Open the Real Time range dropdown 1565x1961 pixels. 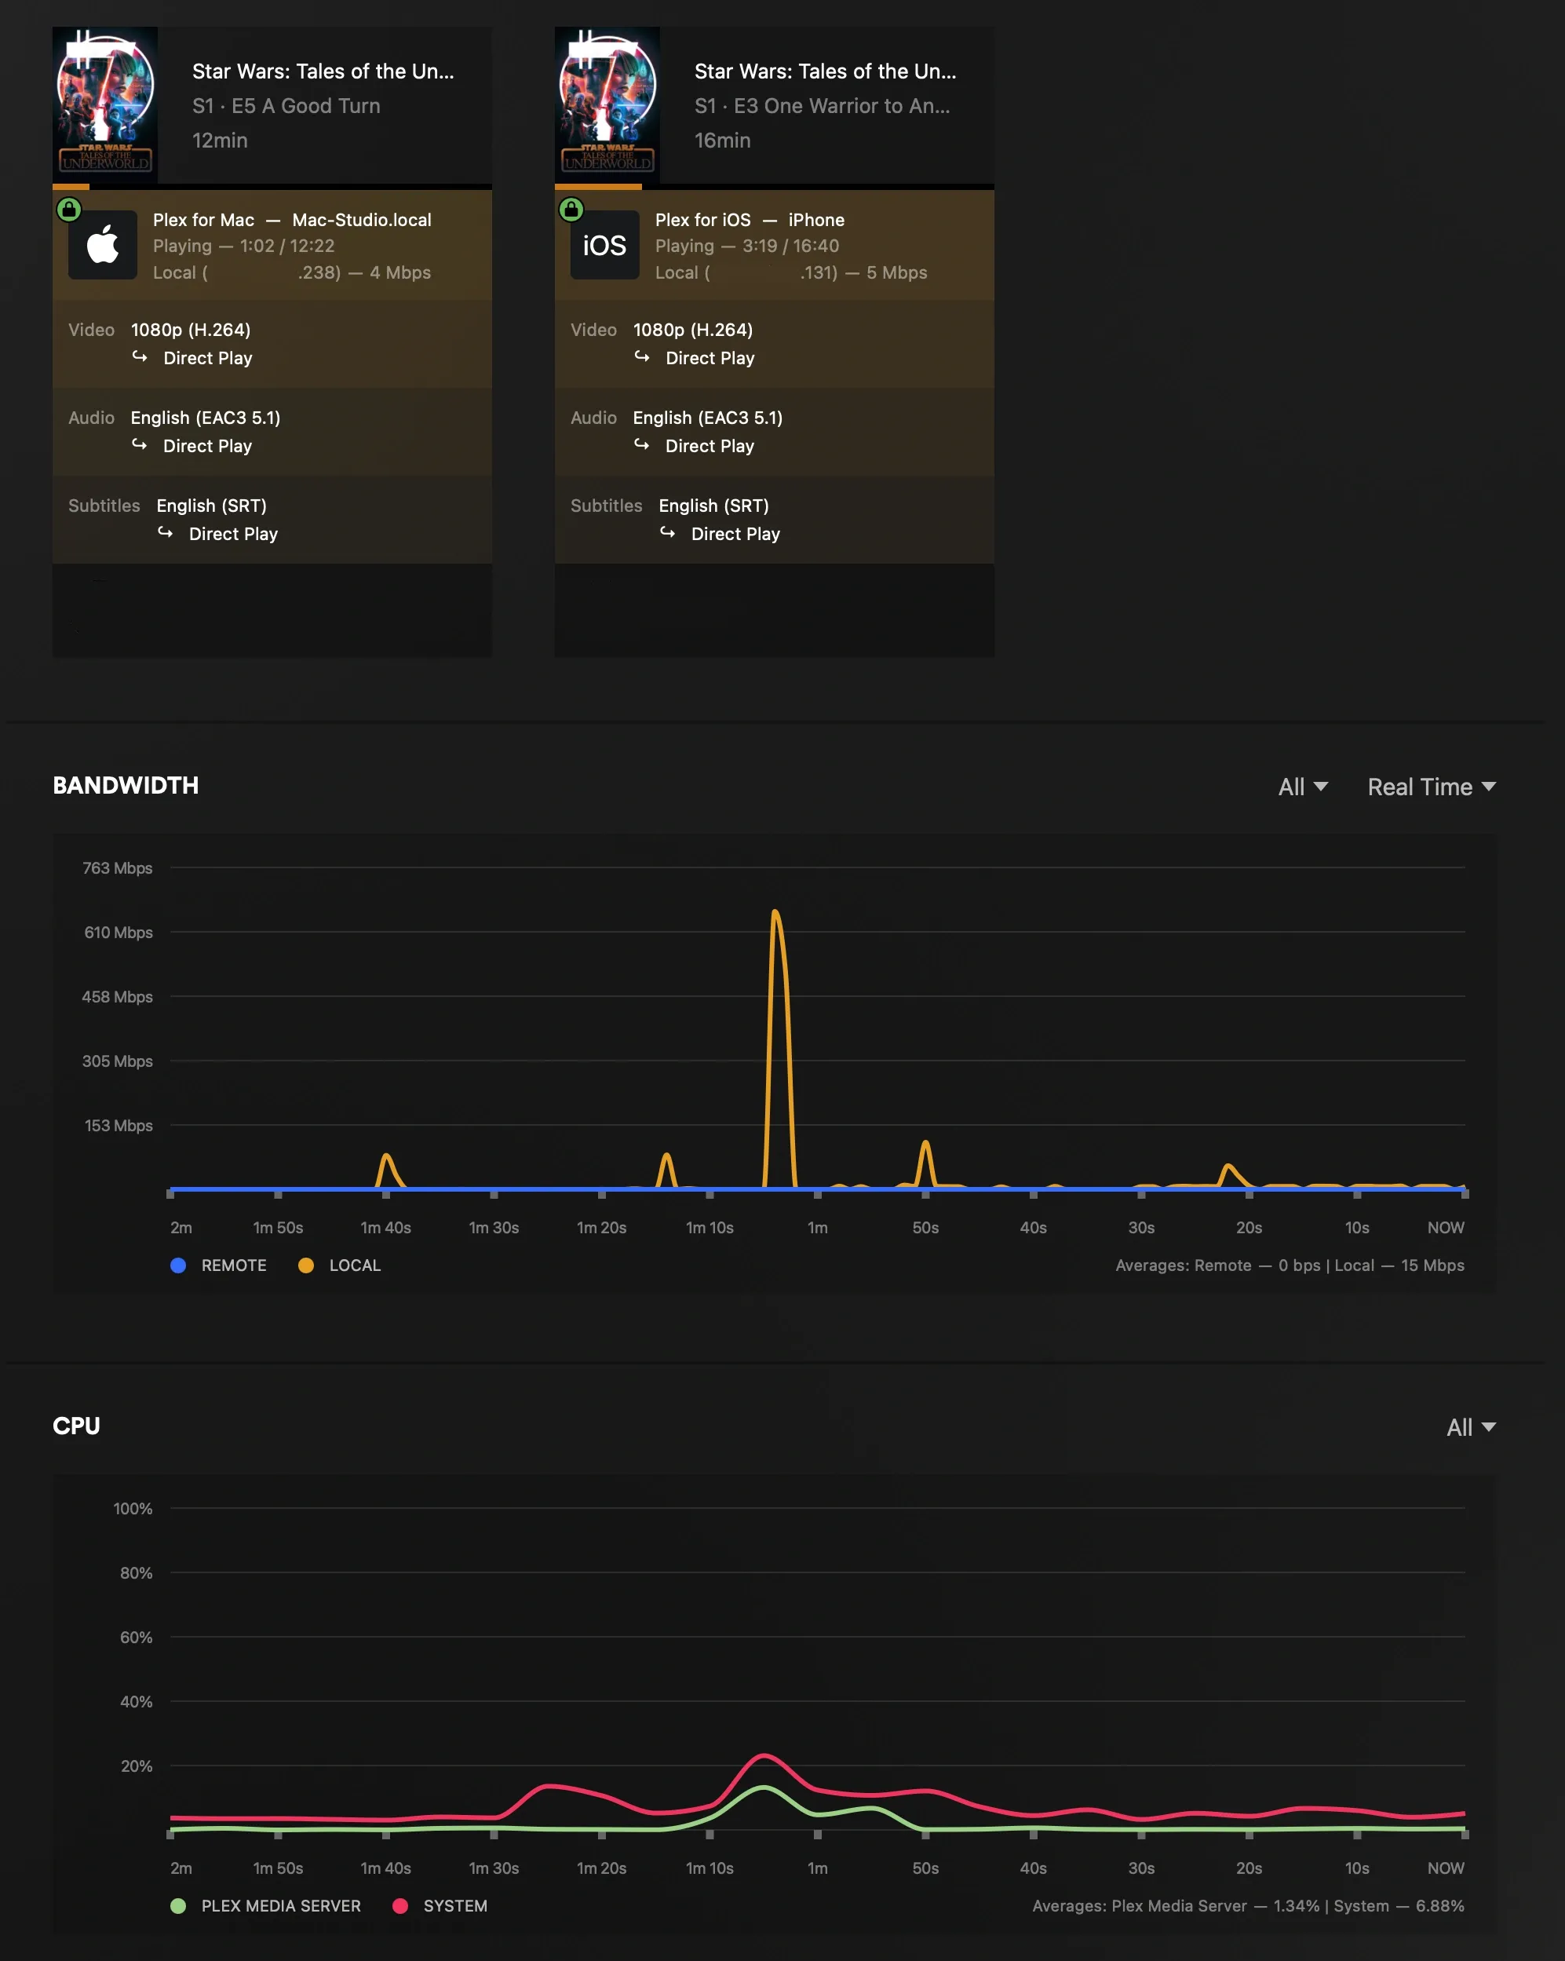tap(1432, 787)
